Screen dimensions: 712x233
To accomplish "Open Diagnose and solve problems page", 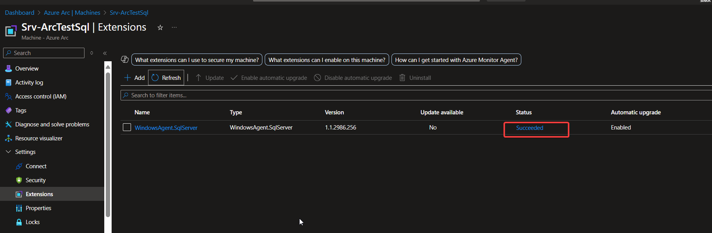I will tap(52, 124).
